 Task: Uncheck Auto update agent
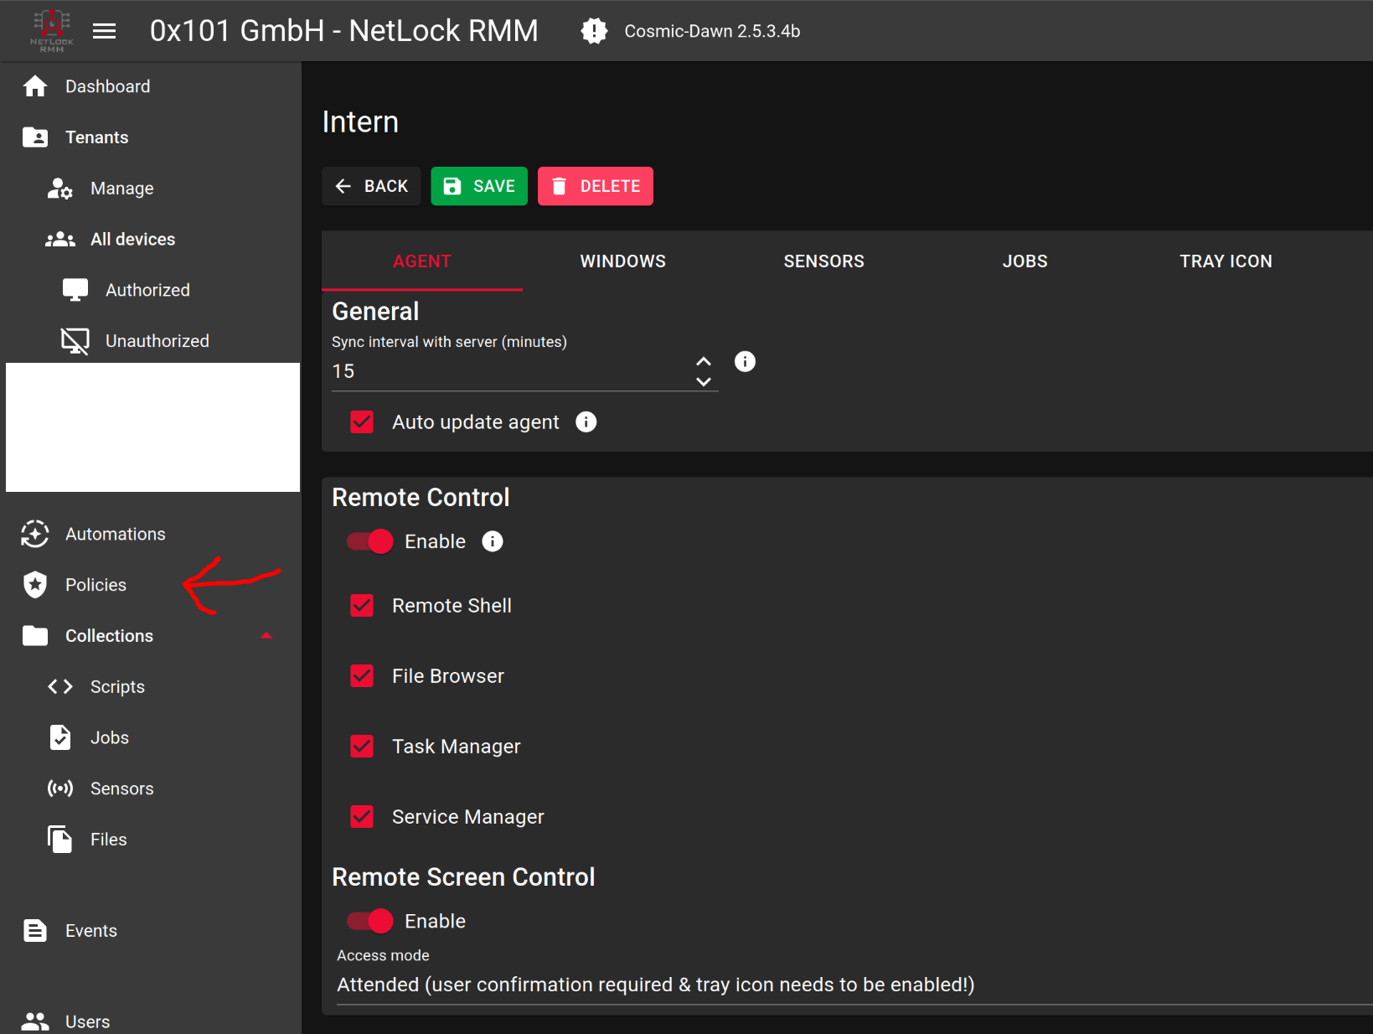pyautogui.click(x=361, y=421)
